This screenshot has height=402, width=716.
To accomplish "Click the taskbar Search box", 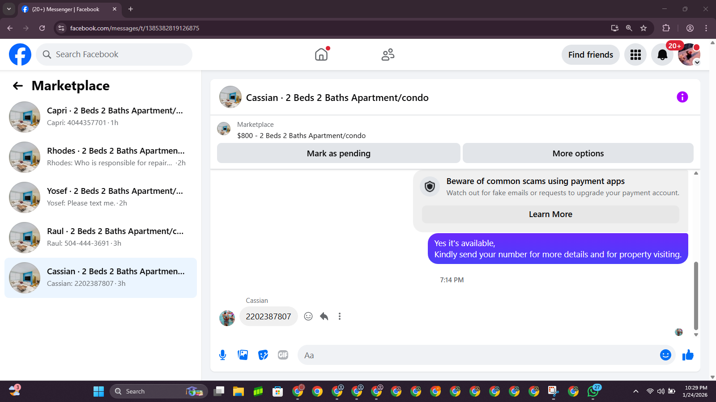I will click(x=158, y=391).
